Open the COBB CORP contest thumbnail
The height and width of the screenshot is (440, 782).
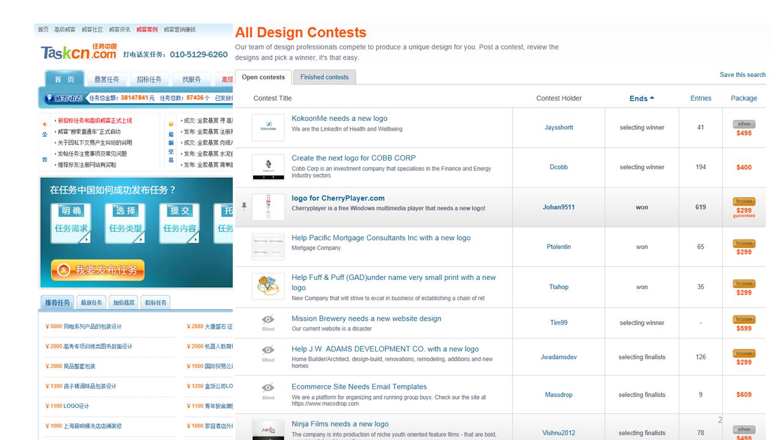pyautogui.click(x=268, y=167)
